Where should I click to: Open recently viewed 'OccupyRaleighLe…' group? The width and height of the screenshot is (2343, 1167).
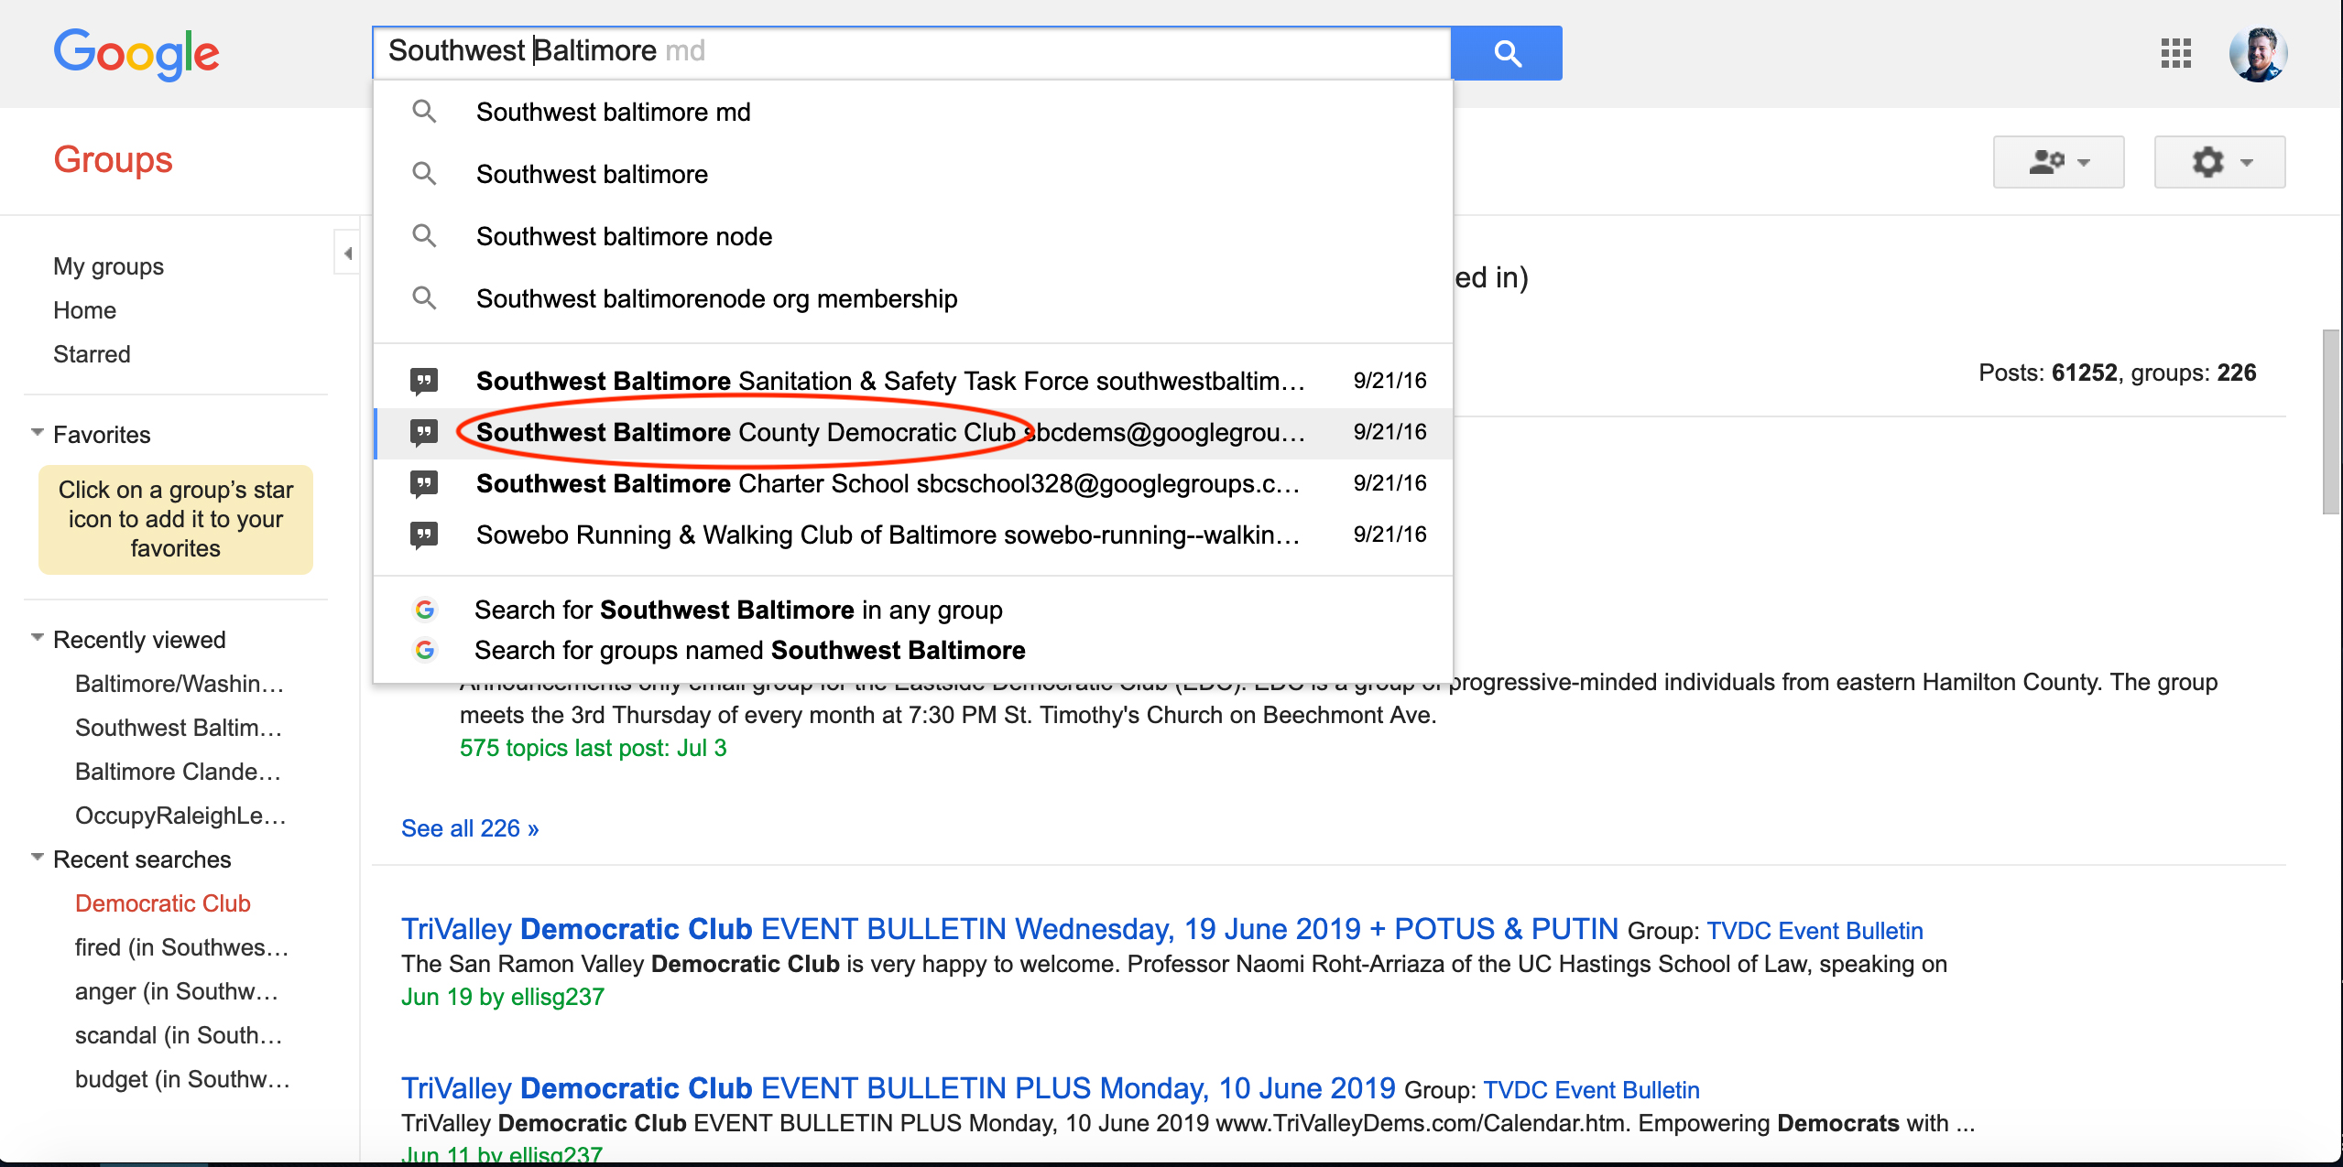click(180, 816)
